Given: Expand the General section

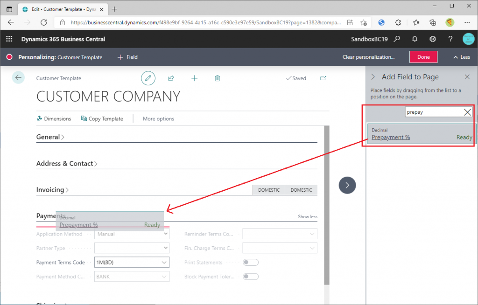Looking at the screenshot, I should (50, 137).
